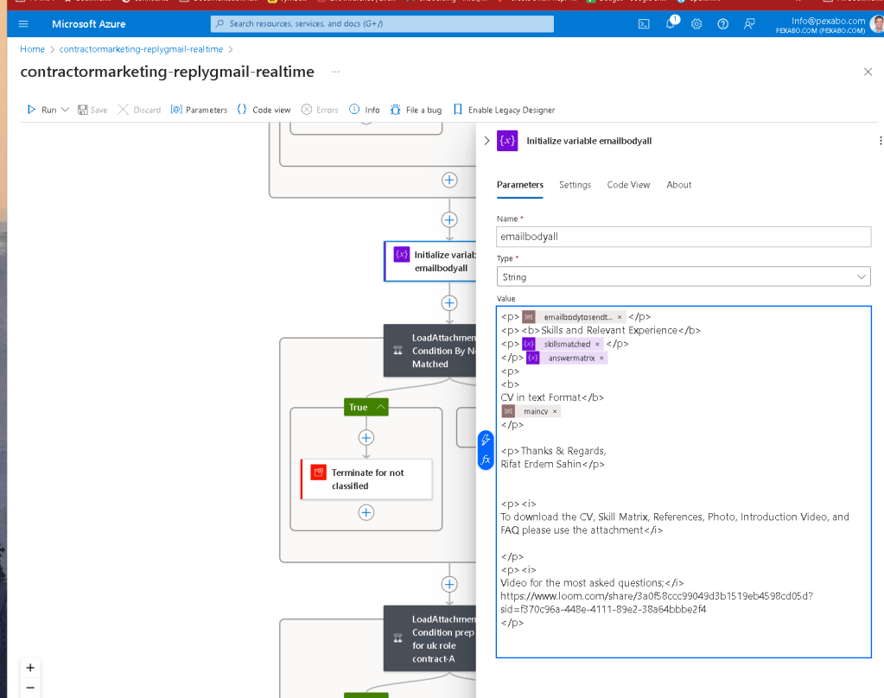Collapse the Initialize variable details panel
The width and height of the screenshot is (884, 698).
click(487, 141)
